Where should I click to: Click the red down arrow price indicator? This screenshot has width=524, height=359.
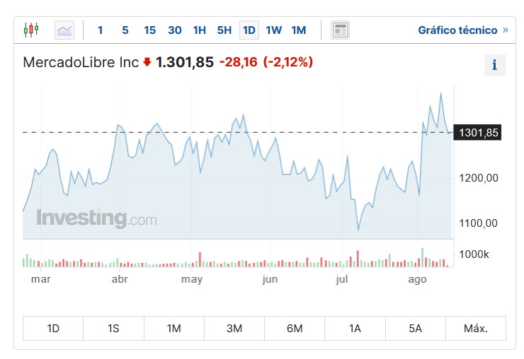click(x=147, y=62)
